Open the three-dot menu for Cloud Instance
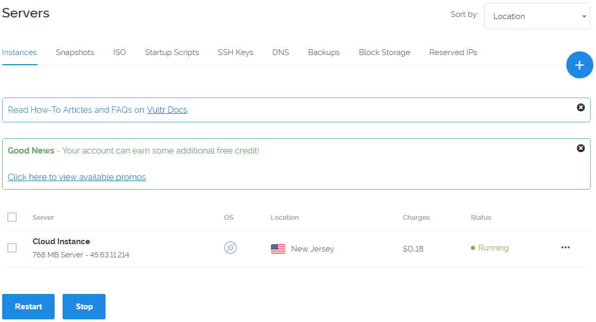 565,248
